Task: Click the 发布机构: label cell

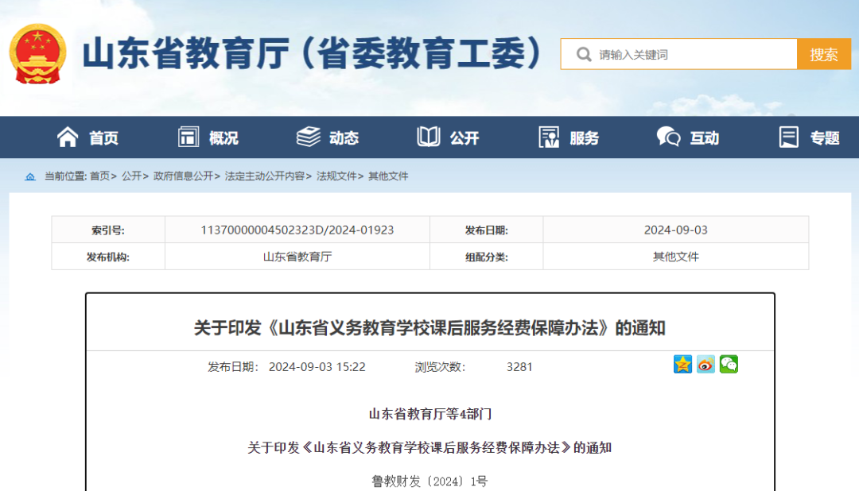Action: point(108,257)
